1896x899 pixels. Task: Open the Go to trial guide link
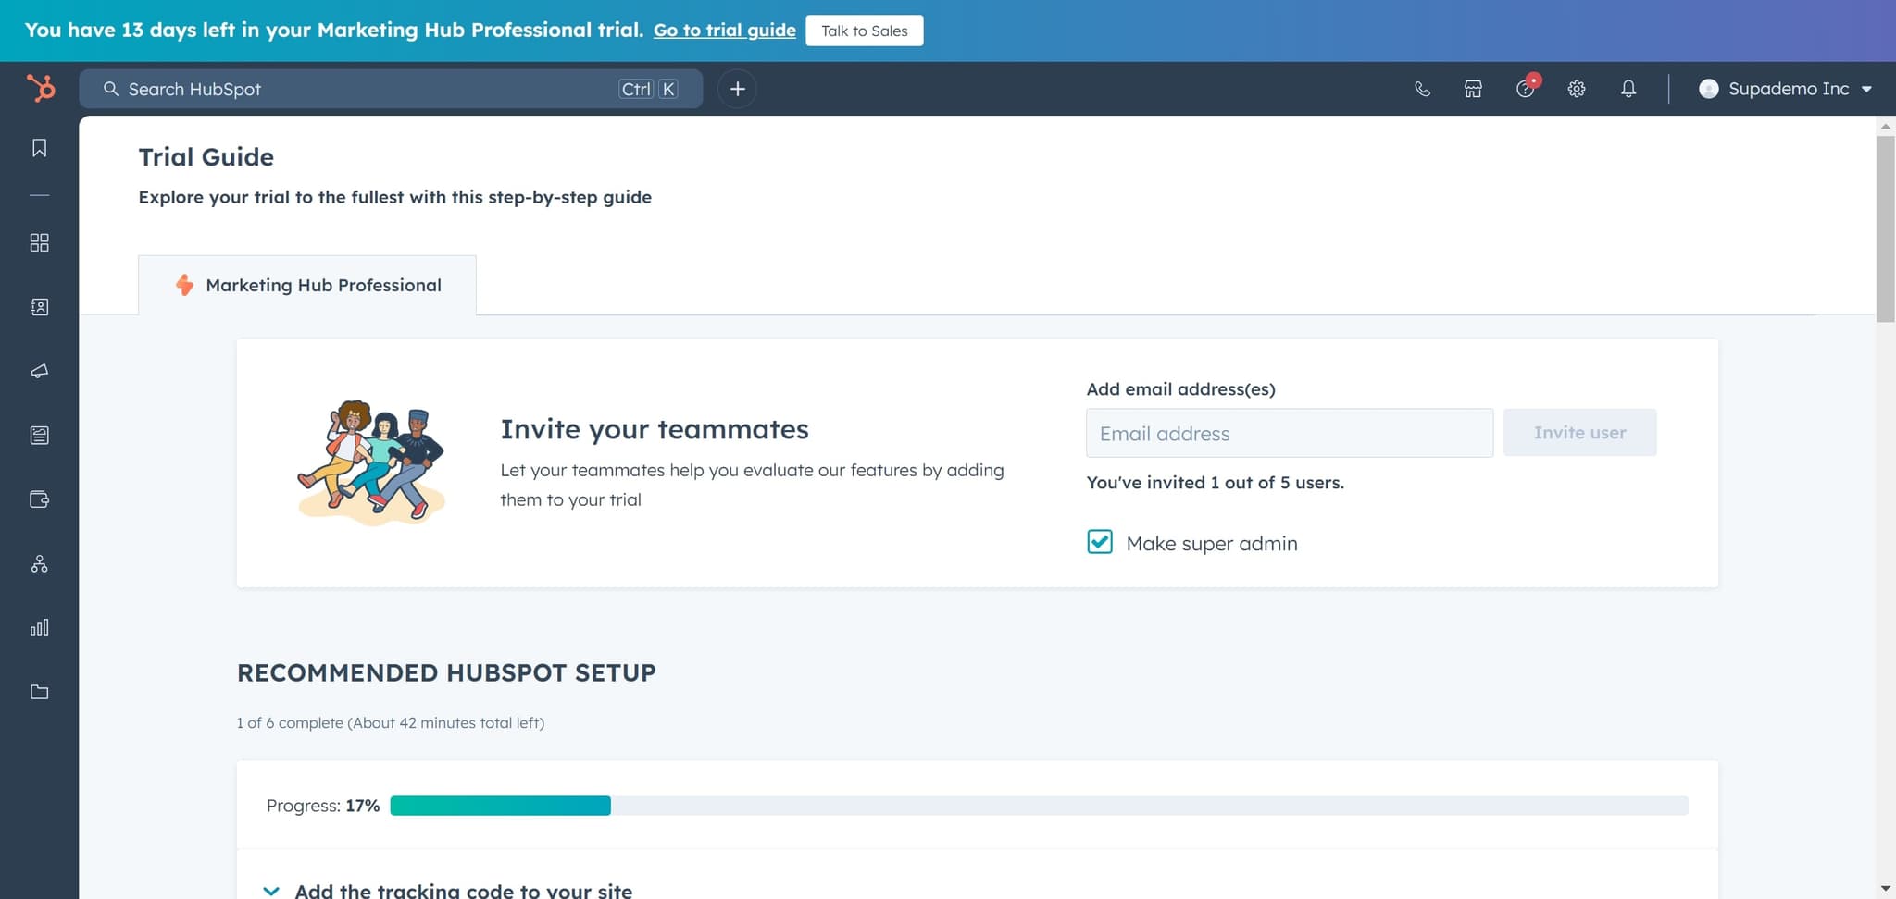click(x=724, y=30)
